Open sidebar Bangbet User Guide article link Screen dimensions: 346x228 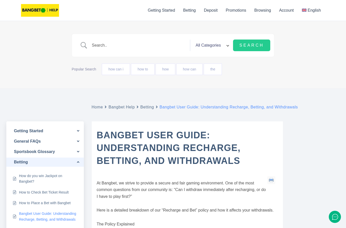tap(48, 217)
